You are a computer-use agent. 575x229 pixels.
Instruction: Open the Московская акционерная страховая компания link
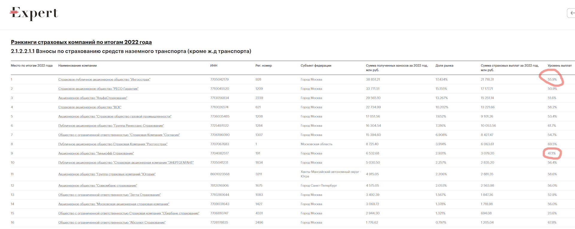coord(114,204)
